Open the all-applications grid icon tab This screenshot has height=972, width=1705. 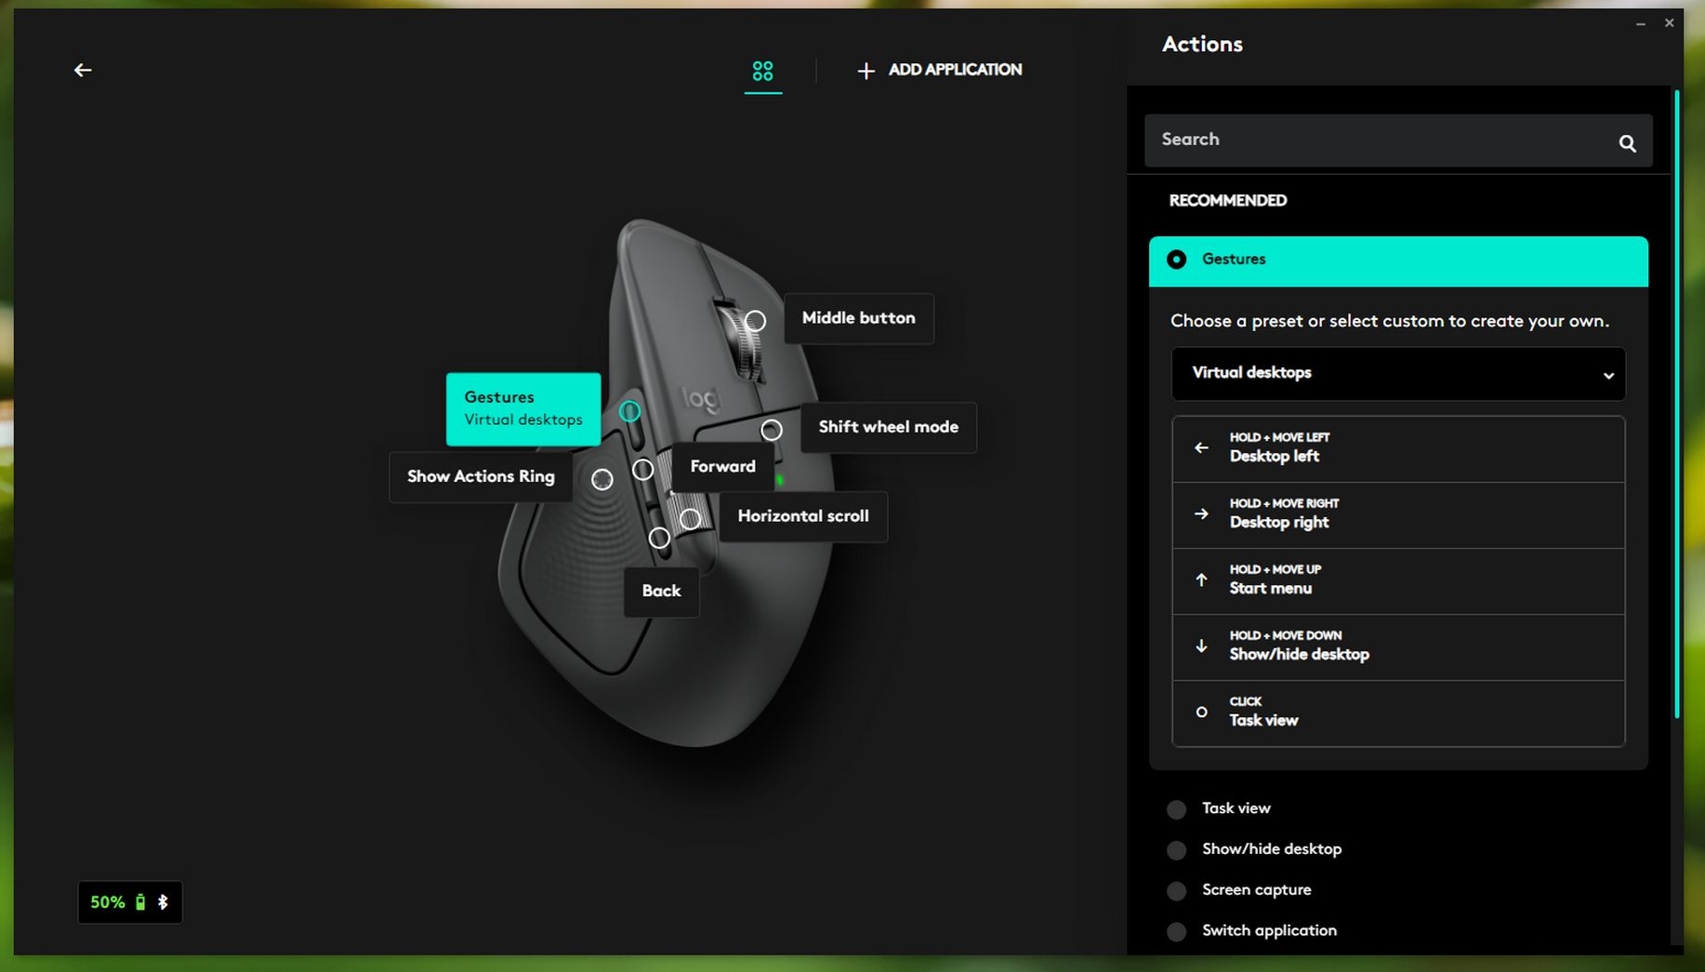click(x=762, y=71)
